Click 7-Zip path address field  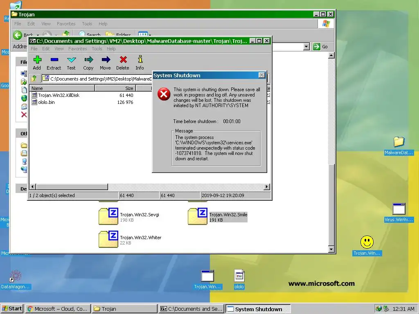(97, 79)
